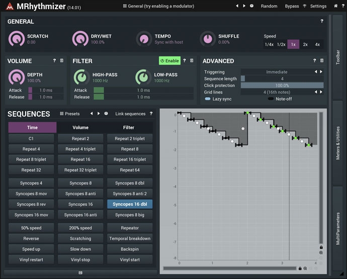Open help for the General section

tap(322, 21)
